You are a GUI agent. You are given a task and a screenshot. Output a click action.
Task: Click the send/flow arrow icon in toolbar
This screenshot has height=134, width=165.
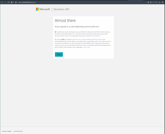[x=153, y=2]
